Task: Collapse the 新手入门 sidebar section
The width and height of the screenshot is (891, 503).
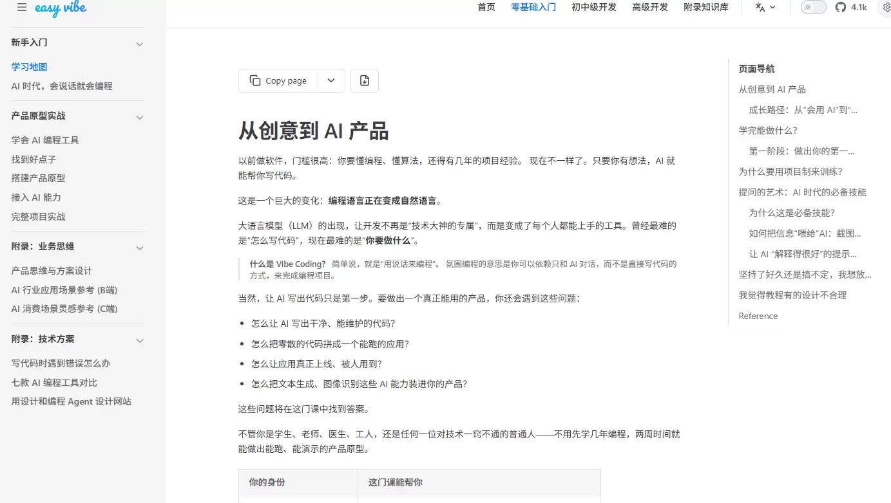Action: pos(140,43)
